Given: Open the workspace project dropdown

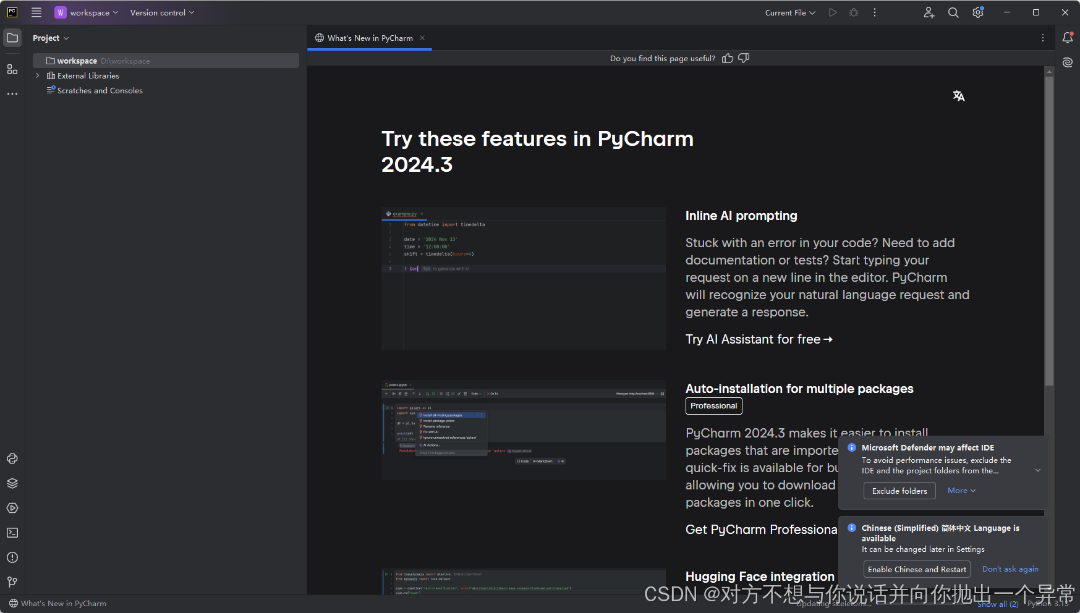Looking at the screenshot, I should 87,12.
